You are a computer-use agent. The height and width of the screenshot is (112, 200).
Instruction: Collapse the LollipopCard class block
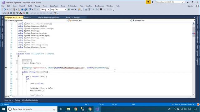click(x=17, y=54)
